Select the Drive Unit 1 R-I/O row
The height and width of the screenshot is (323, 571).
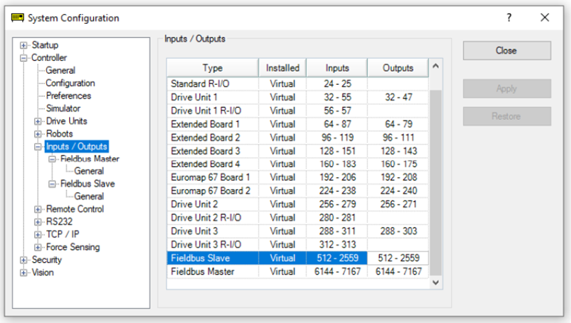point(297,111)
